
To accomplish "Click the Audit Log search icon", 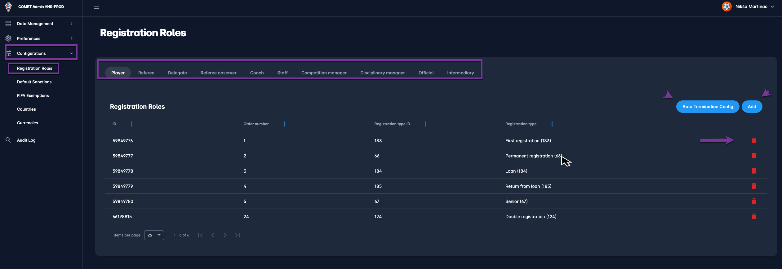I will 8,140.
